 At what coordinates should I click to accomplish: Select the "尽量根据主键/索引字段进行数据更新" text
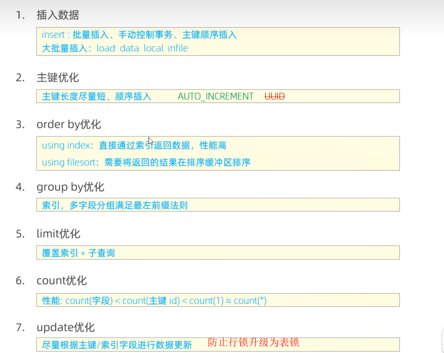(x=117, y=345)
